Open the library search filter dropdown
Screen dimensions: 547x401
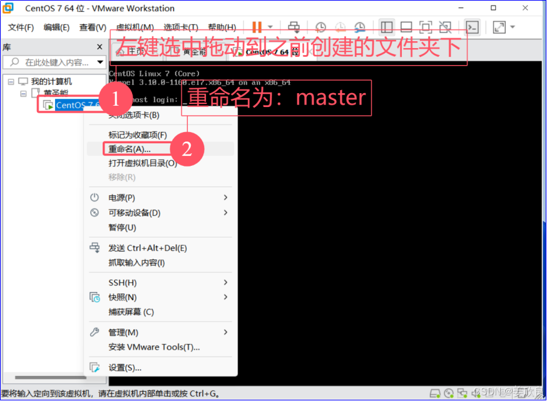click(101, 63)
